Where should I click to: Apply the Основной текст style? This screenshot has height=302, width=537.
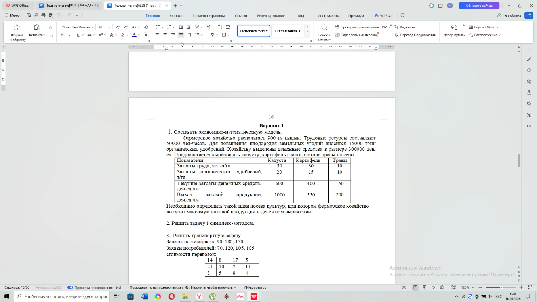pos(253,31)
